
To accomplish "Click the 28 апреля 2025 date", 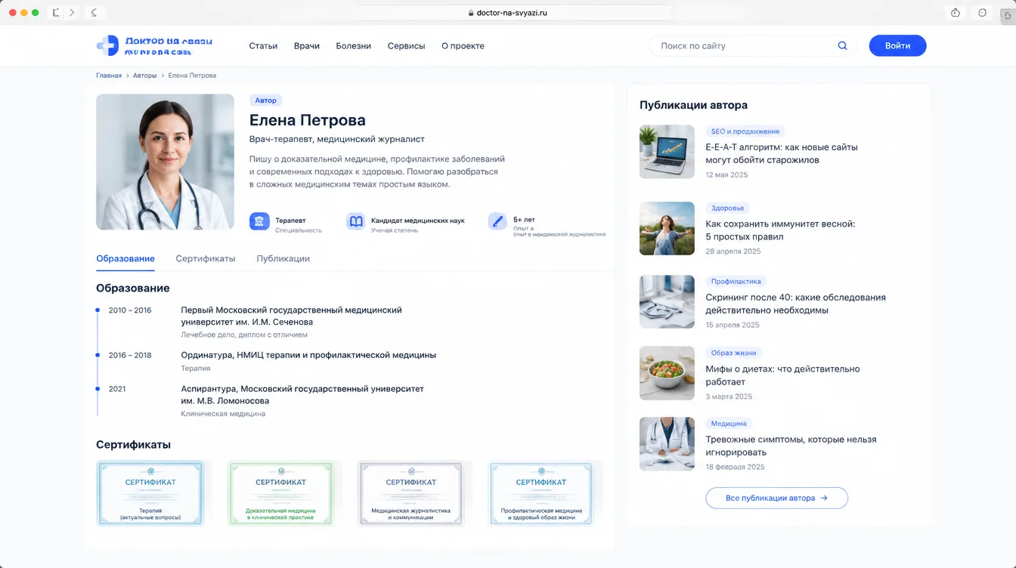I will 733,252.
